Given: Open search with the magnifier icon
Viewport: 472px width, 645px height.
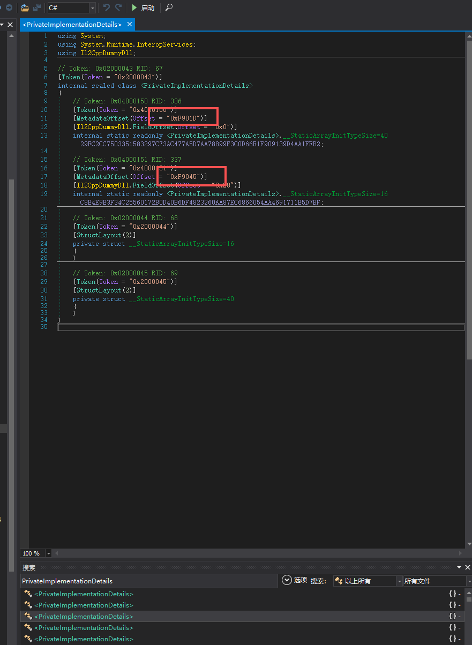Looking at the screenshot, I should pos(169,7).
